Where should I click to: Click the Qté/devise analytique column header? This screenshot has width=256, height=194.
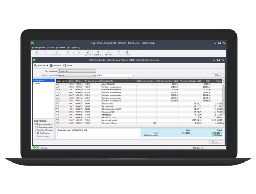pos(147,81)
